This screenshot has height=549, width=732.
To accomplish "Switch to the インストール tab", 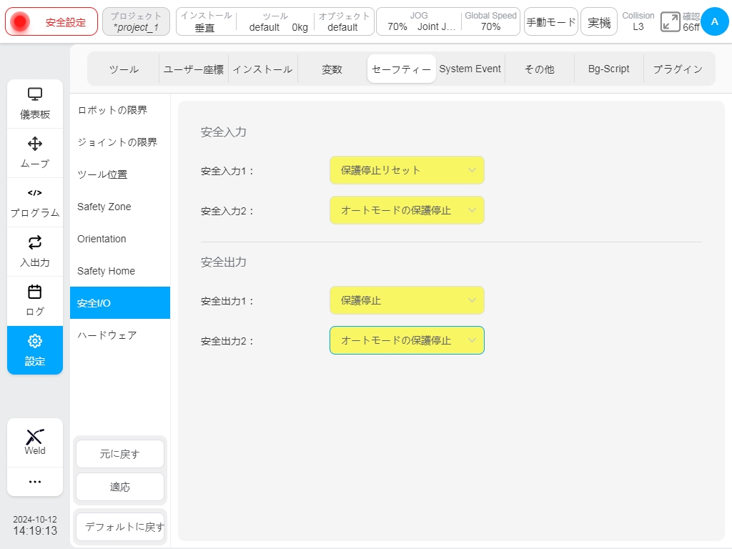I will 263,69.
